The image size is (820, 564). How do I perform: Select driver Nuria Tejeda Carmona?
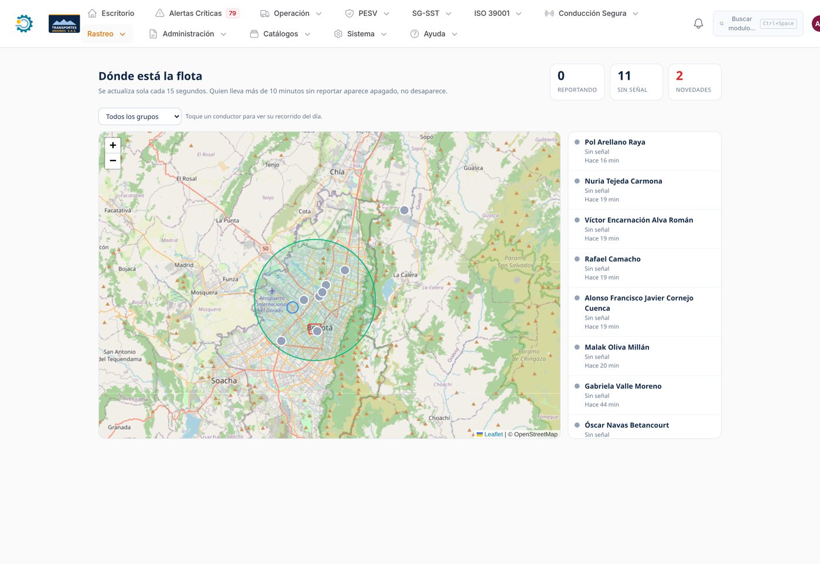(x=644, y=190)
